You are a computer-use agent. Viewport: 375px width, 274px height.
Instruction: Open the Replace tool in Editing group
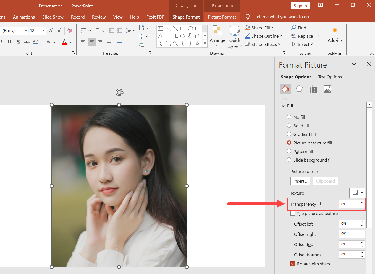pyautogui.click(x=305, y=36)
